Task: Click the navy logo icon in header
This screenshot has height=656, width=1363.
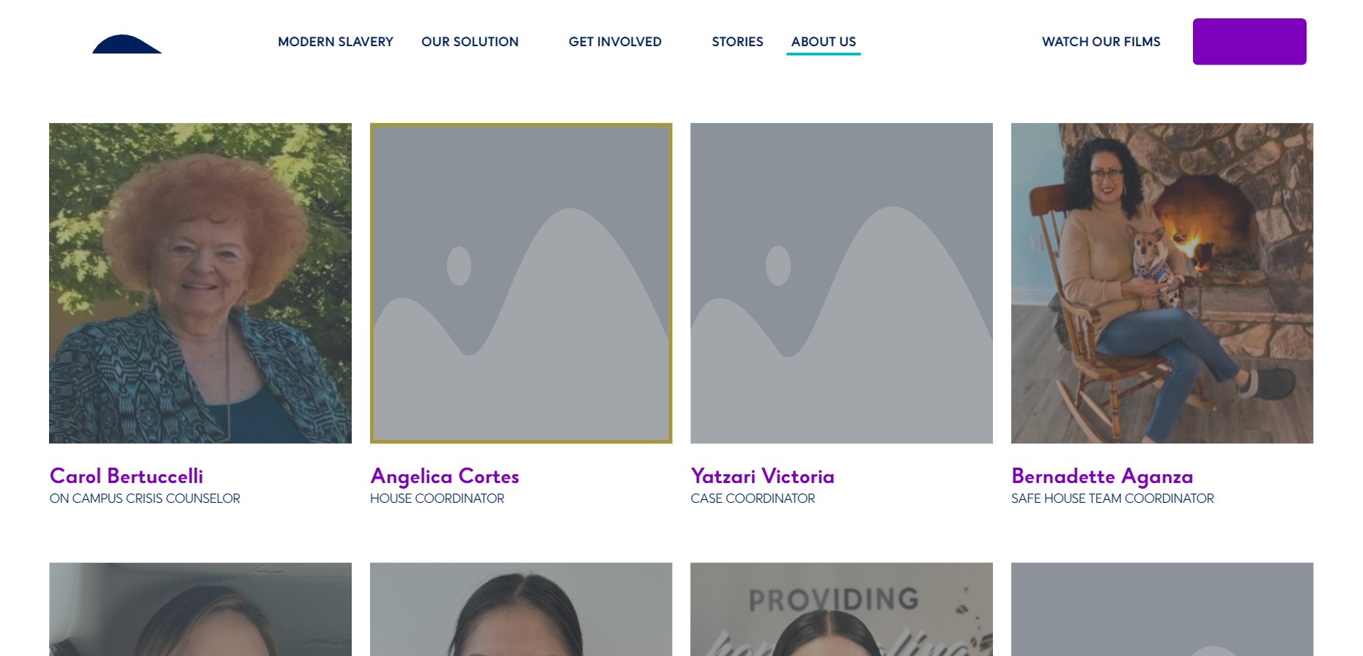Action: coord(127,44)
